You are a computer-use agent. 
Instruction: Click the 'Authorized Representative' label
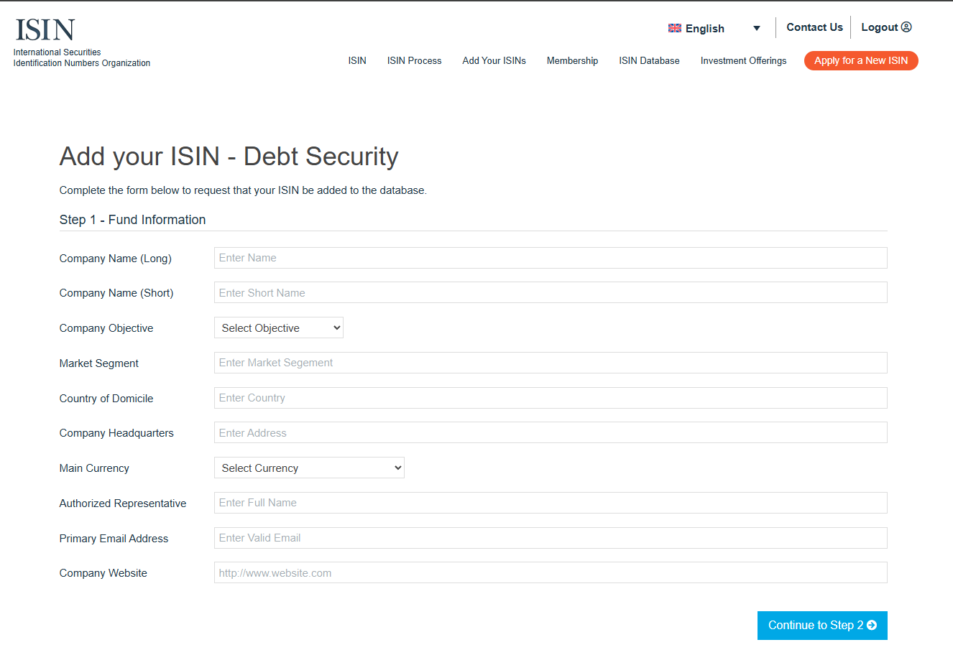pos(123,503)
